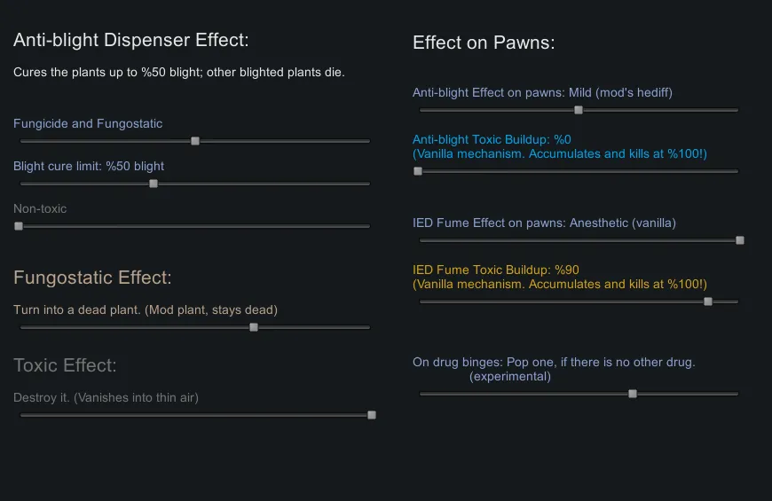Click the Anti-blight Toxic Buildup slider handle
Screen dimensions: 772x501
(x=418, y=171)
